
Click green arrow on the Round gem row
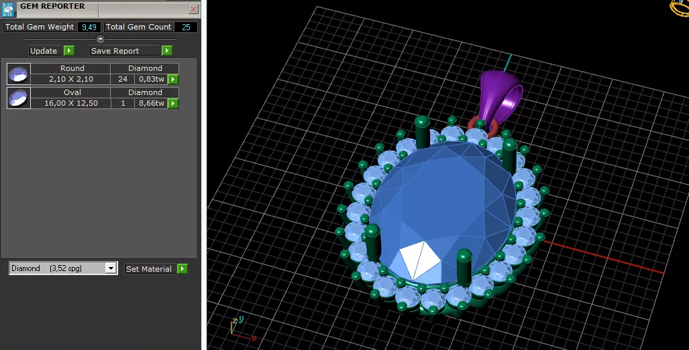point(173,79)
